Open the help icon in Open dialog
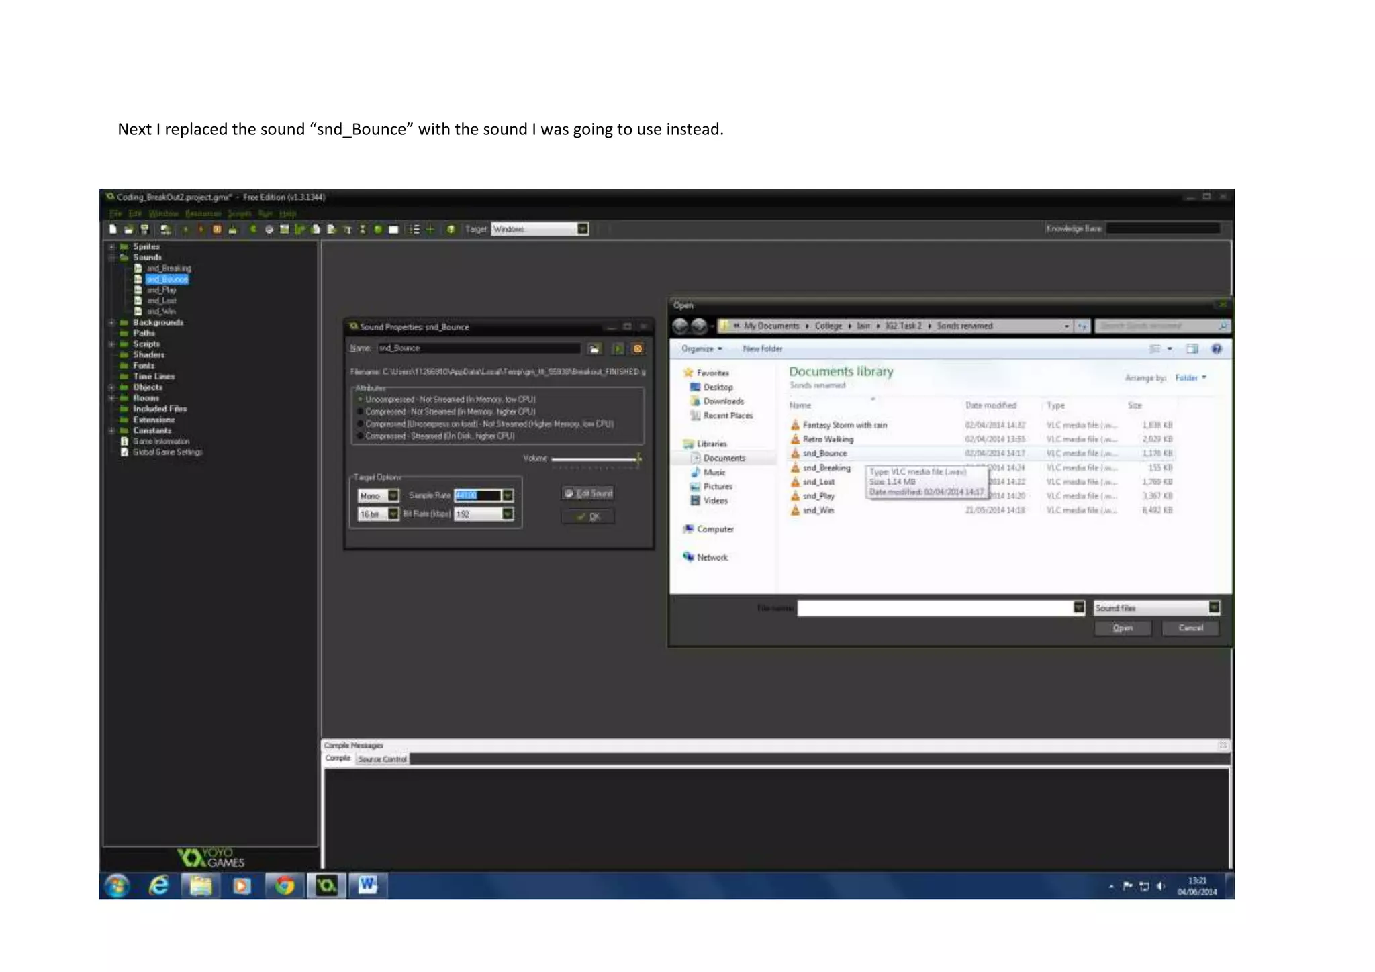This screenshot has height=972, width=1375. tap(1216, 349)
